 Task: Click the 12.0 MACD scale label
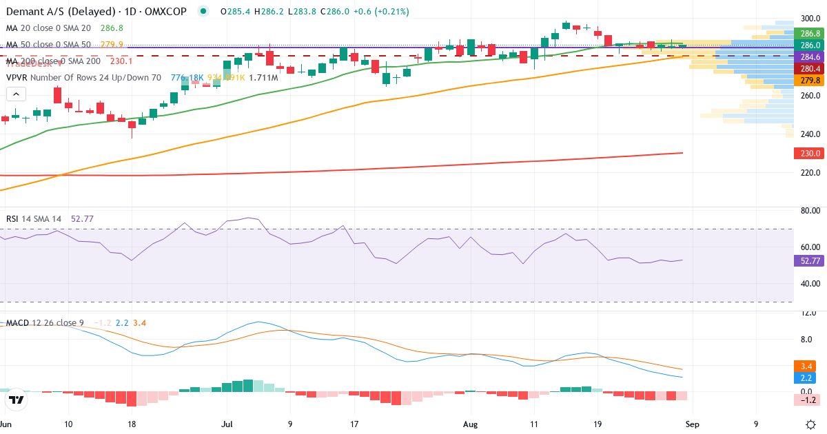click(x=810, y=313)
